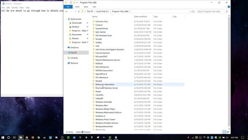Click the Properties icon in title bar
248x140 pixels.
coord(71,3)
